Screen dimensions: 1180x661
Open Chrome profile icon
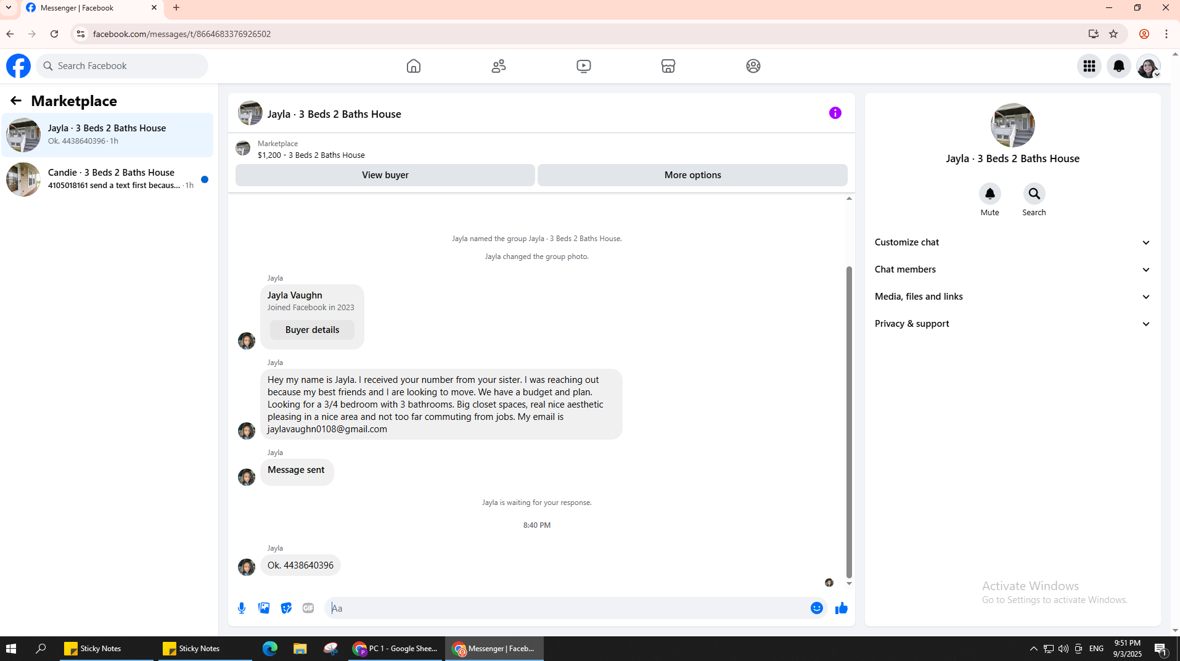[1144, 34]
